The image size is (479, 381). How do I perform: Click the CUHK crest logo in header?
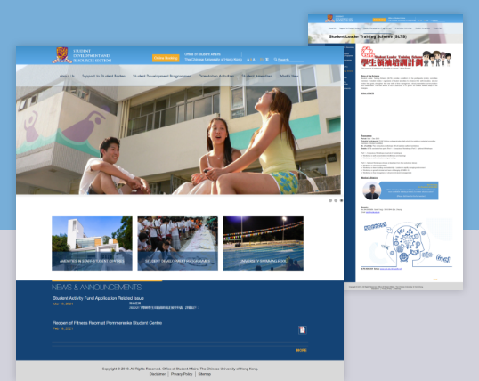62,55
